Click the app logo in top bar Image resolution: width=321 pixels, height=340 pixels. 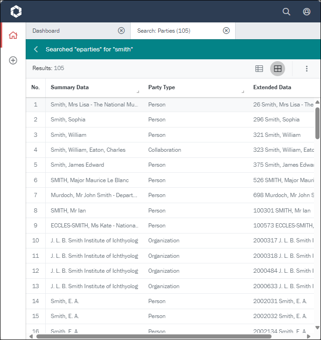click(16, 12)
